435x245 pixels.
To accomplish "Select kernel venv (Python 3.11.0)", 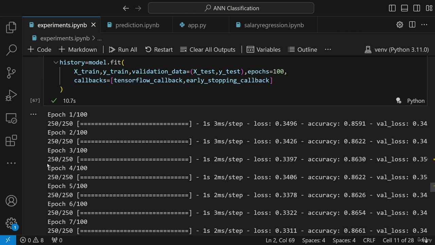I will click(397, 50).
